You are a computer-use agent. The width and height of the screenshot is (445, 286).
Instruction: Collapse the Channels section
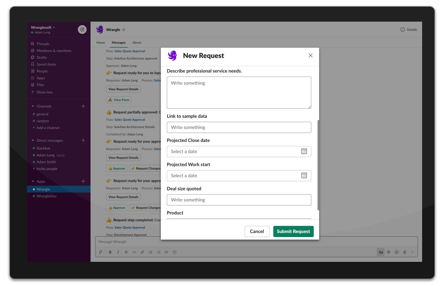32,106
